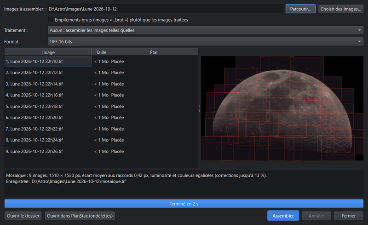
Task: Select row 3. Lune 2026-10-12 22h14.tif
Action: [x=101, y=84]
